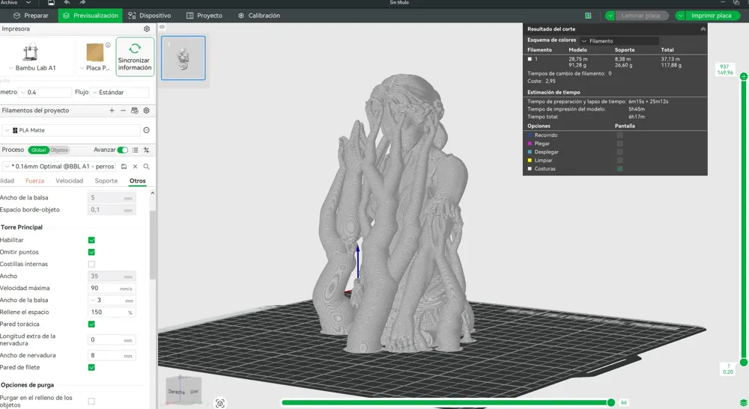Search process settings with magnifier icon
Screen dimensions: 749x409
147,166
